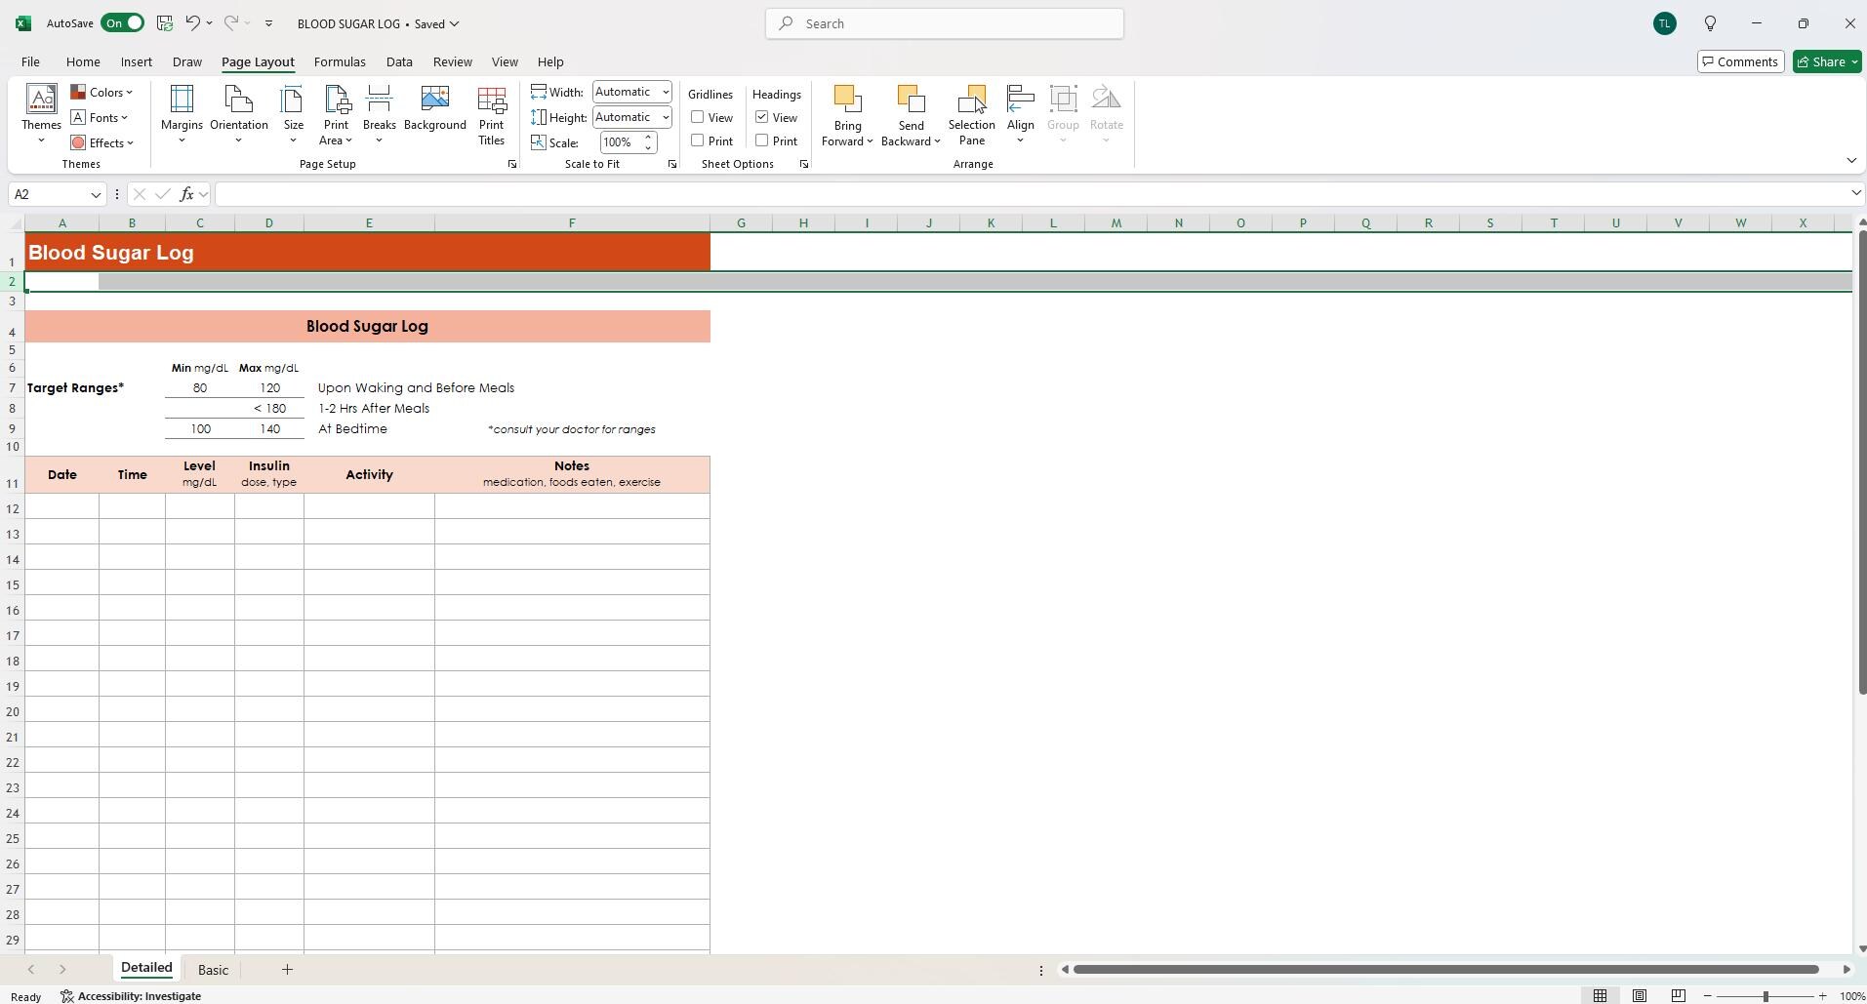This screenshot has height=1004, width=1867.
Task: Open the Size options
Action: tap(292, 114)
